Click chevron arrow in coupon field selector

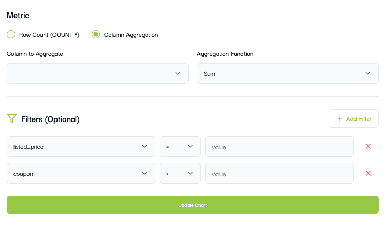point(145,173)
